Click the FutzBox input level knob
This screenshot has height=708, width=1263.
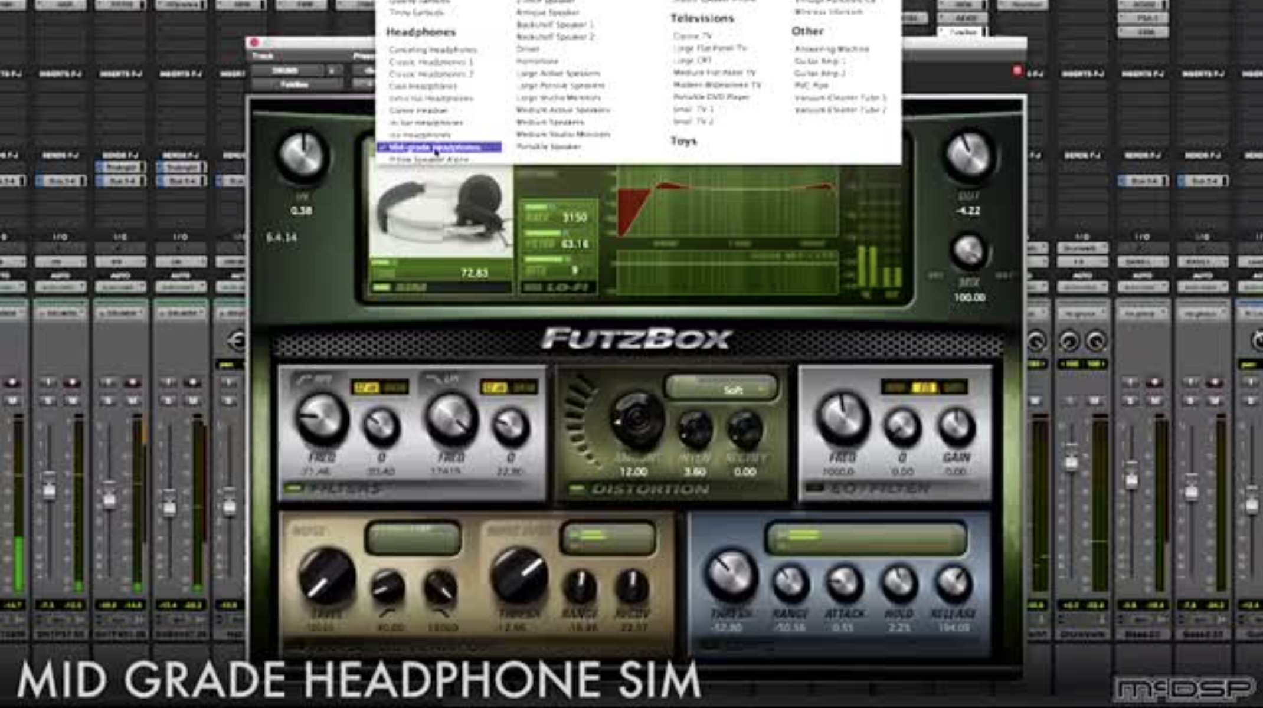(302, 156)
